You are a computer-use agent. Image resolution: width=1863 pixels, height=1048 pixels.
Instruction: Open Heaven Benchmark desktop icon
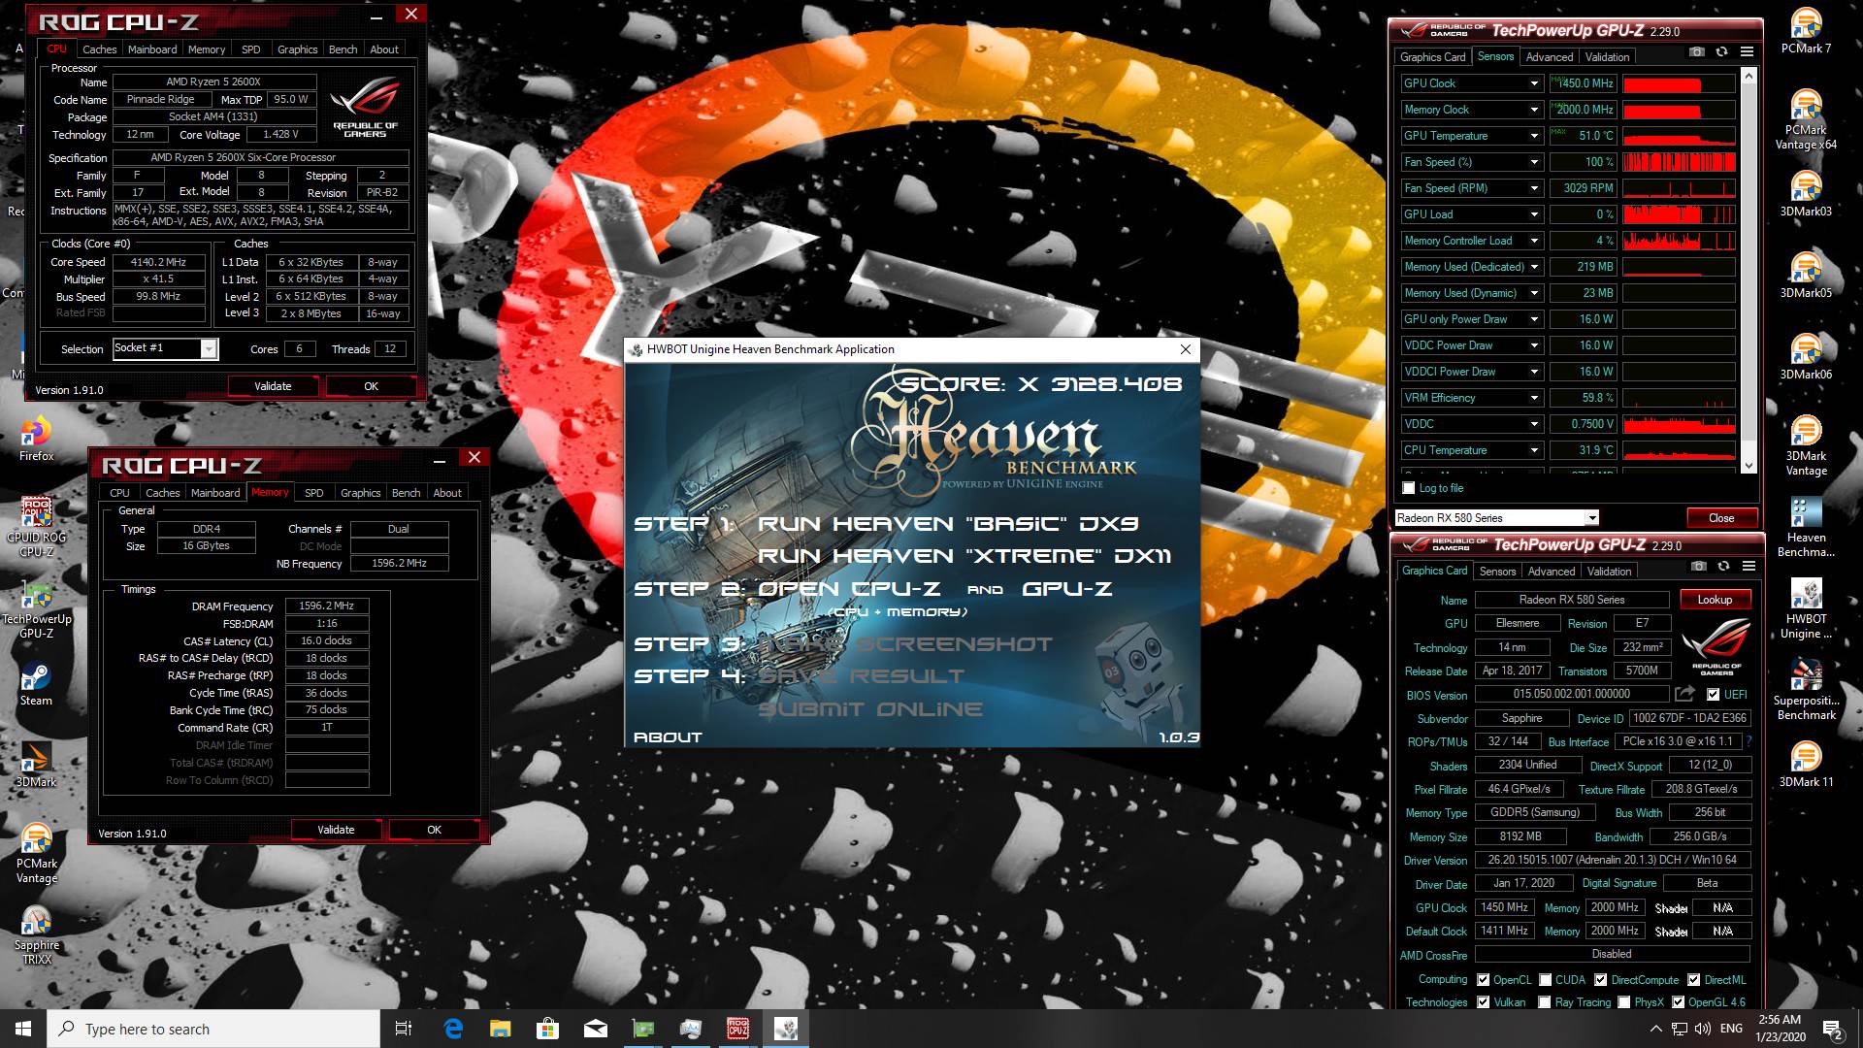pyautogui.click(x=1806, y=528)
